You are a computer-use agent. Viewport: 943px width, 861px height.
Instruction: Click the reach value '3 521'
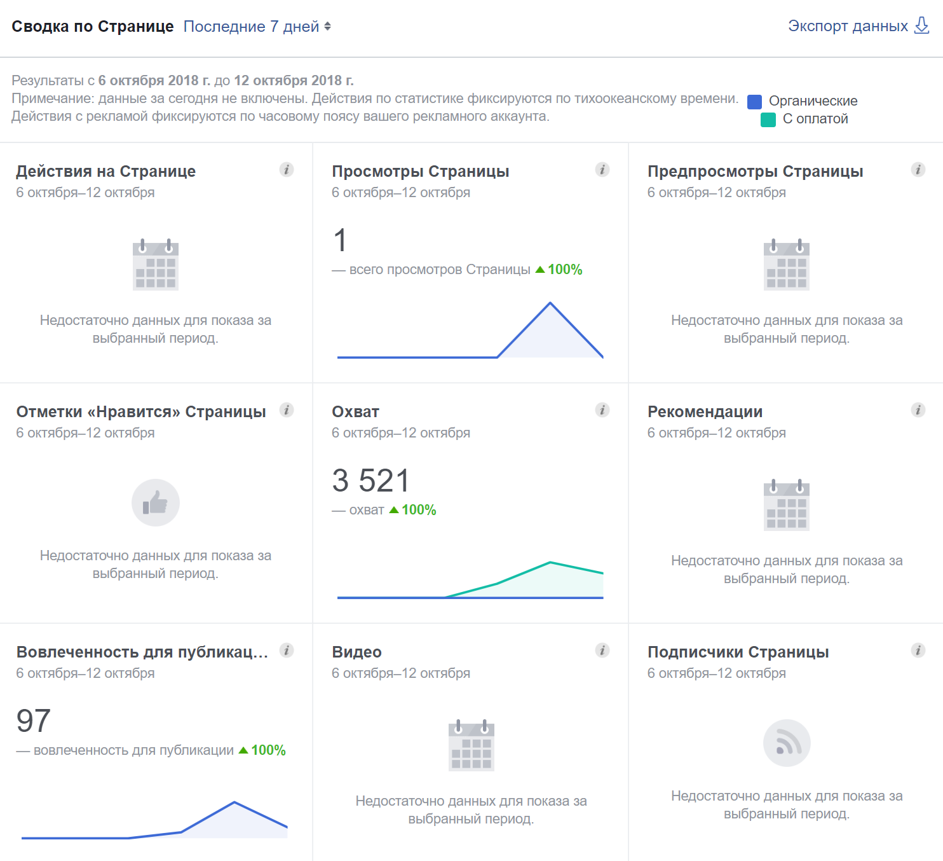point(371,481)
